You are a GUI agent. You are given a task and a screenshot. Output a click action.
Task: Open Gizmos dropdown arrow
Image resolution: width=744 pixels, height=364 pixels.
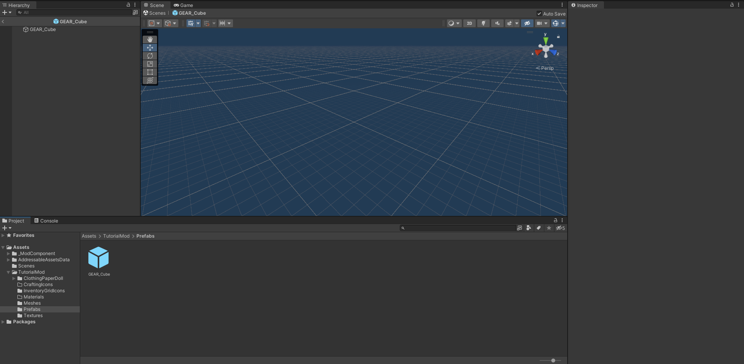point(563,23)
